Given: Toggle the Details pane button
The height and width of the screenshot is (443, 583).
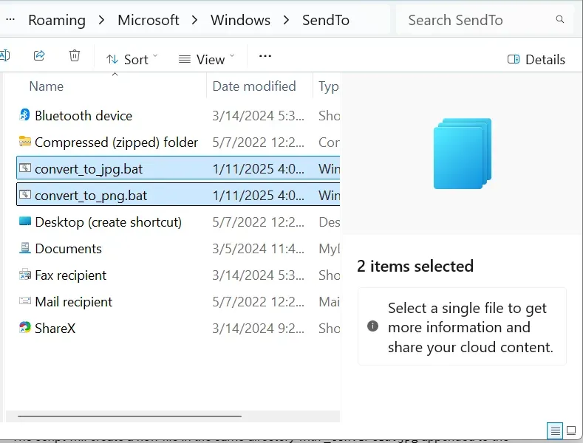Looking at the screenshot, I should click(536, 60).
